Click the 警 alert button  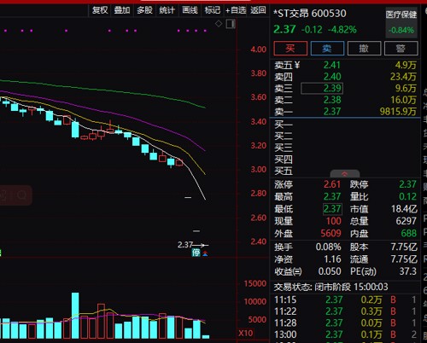point(401,49)
